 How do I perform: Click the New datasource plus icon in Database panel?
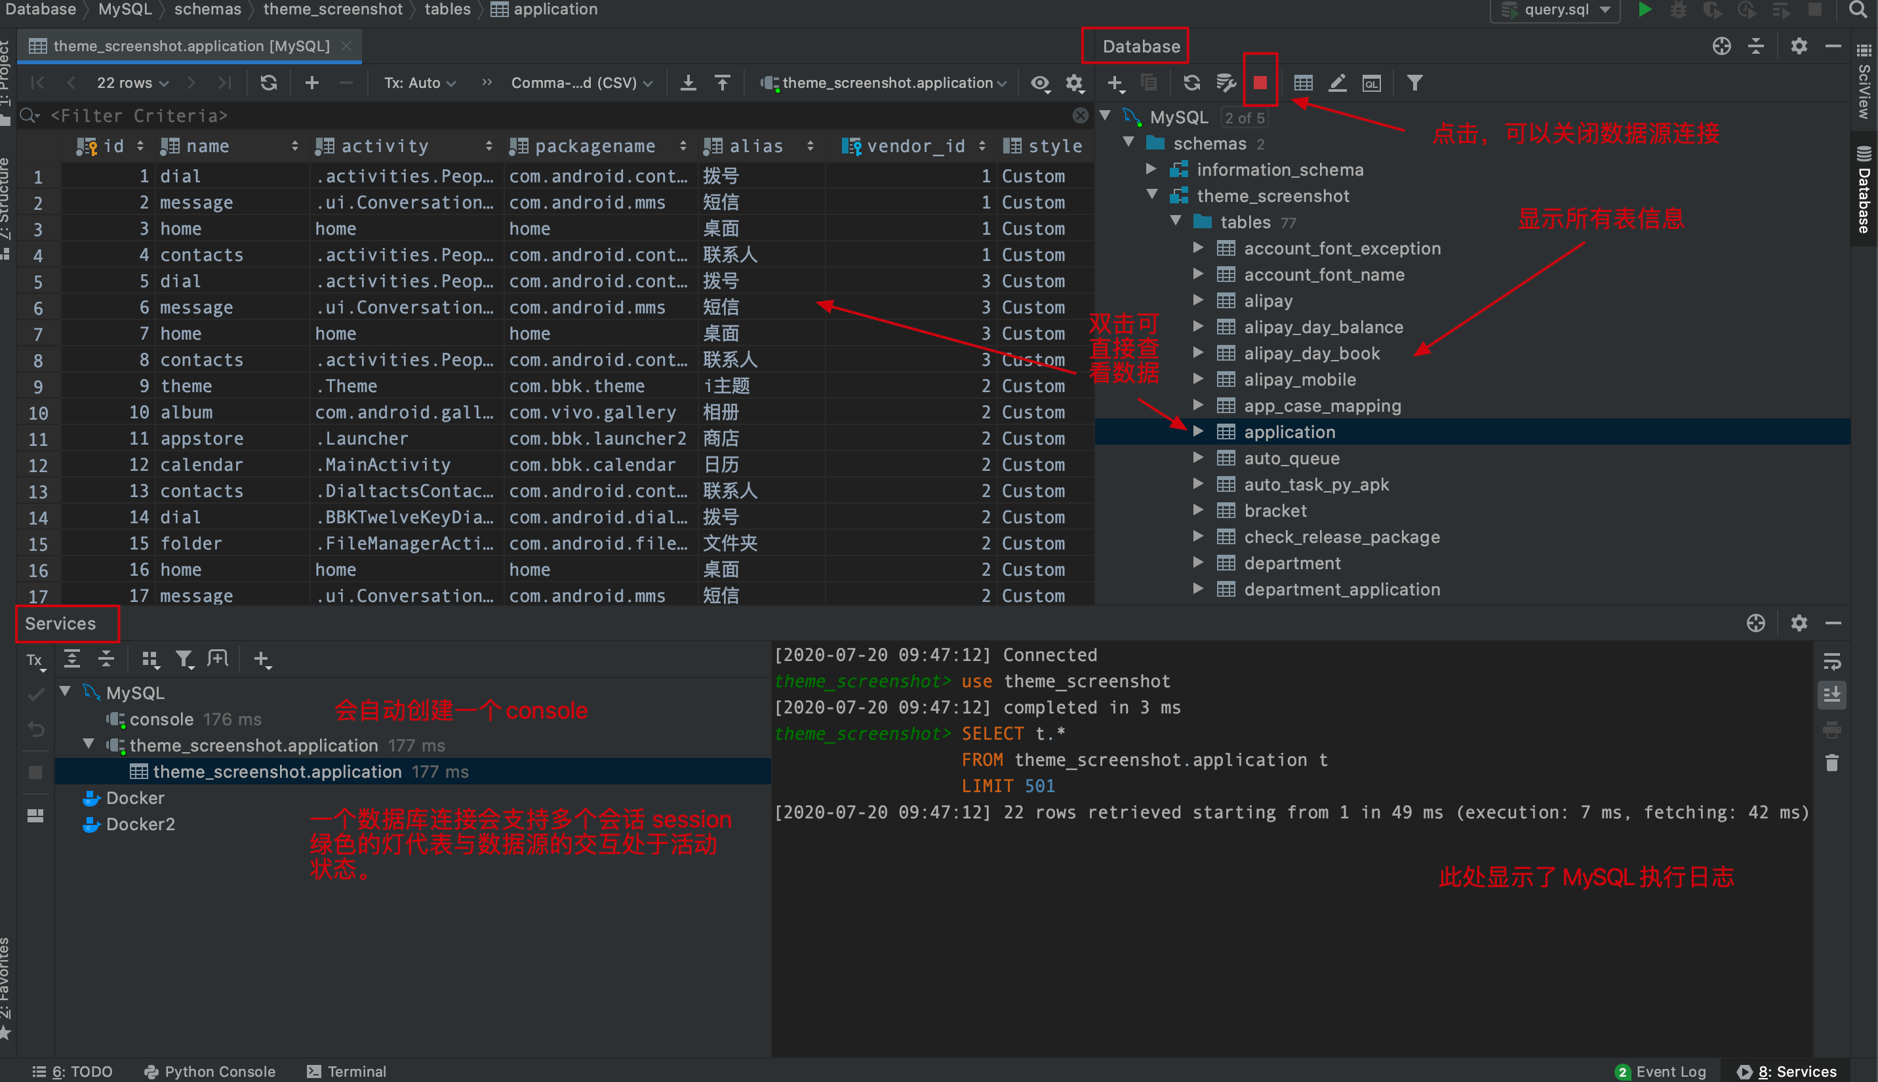coord(1116,83)
